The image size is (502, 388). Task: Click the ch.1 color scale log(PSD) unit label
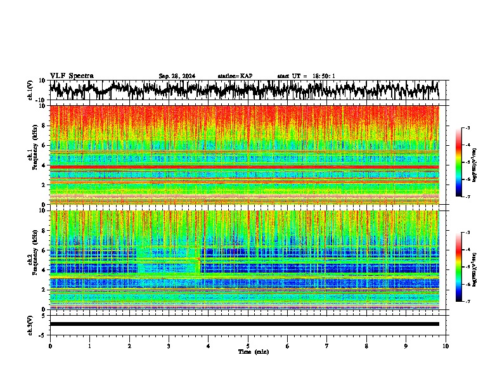point(475,165)
